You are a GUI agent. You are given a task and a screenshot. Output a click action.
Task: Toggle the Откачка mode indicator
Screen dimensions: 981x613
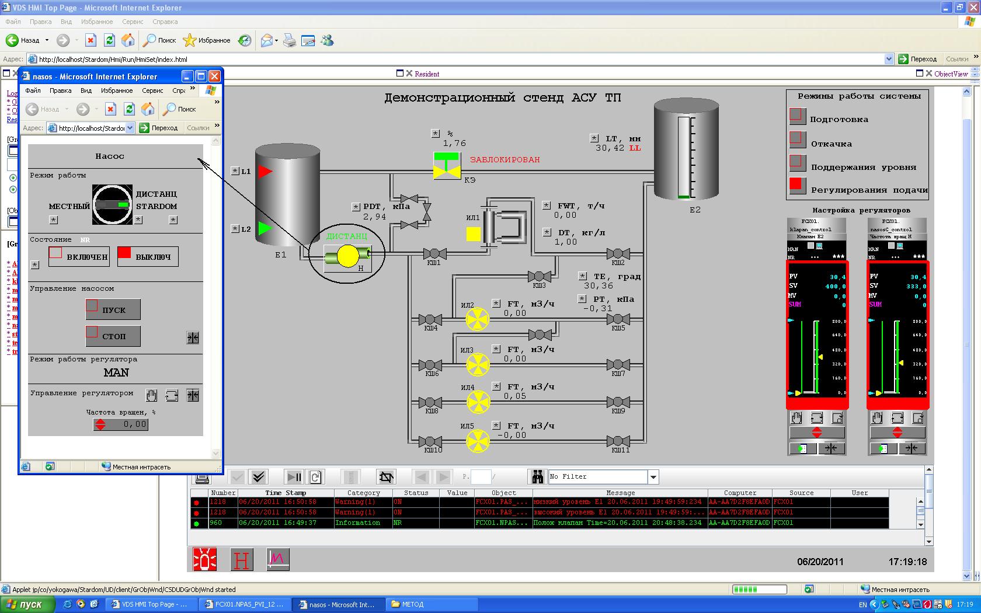click(x=798, y=140)
